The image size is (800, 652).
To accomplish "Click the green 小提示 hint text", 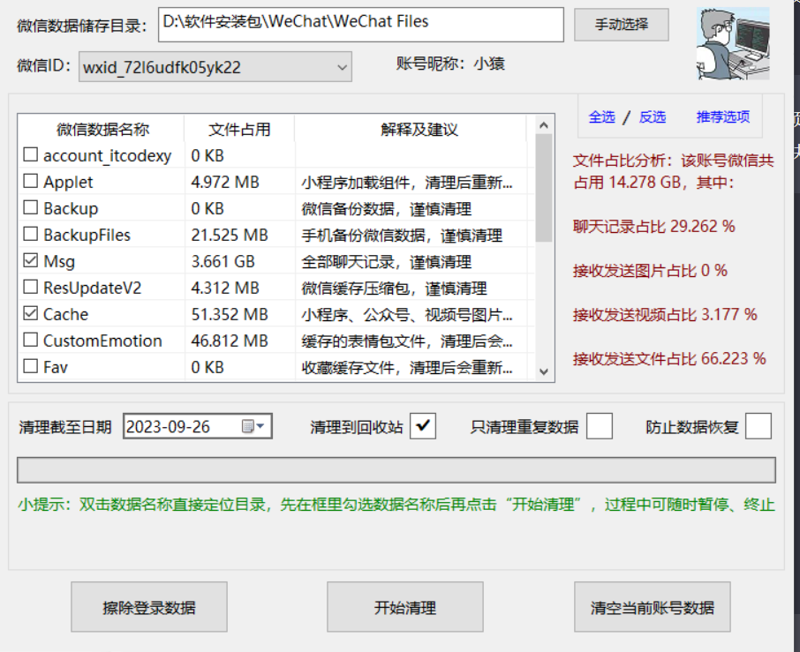I will coord(396,505).
